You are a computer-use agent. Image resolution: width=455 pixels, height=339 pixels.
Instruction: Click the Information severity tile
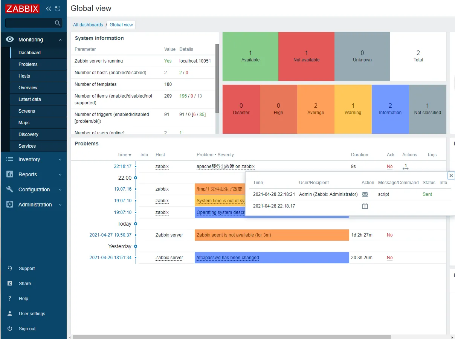(x=390, y=109)
